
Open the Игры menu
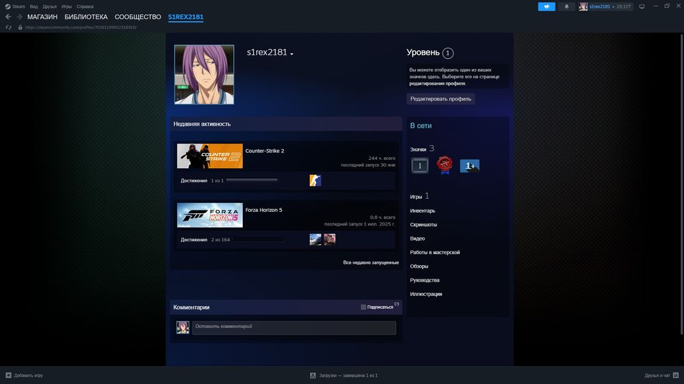coord(66,7)
